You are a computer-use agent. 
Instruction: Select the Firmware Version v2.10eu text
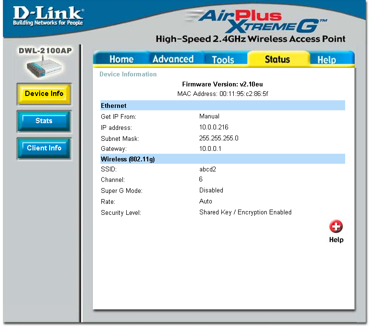point(222,84)
